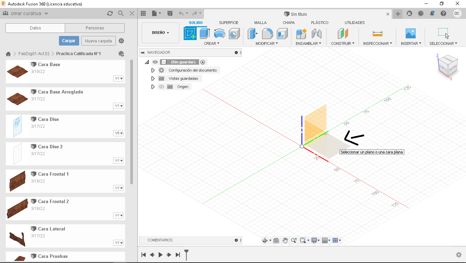
Task: Pick the Fillet tool icon
Action: pos(267,34)
